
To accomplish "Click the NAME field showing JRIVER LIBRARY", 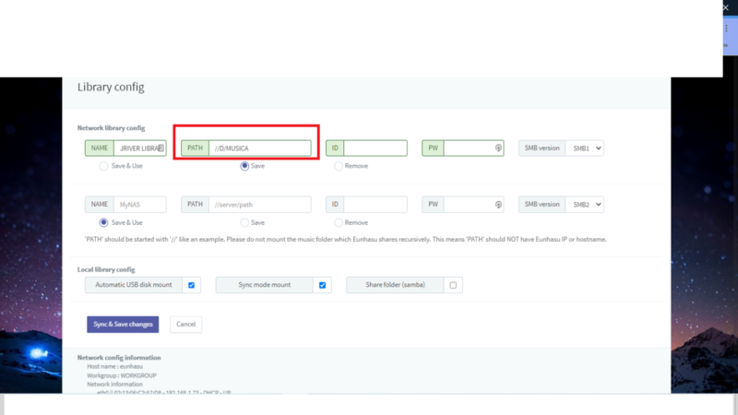I will (x=138, y=148).
